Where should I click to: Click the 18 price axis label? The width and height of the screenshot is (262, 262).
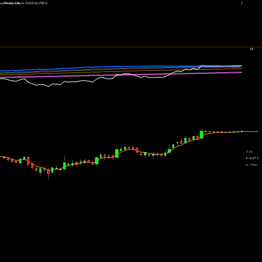[x=252, y=49]
